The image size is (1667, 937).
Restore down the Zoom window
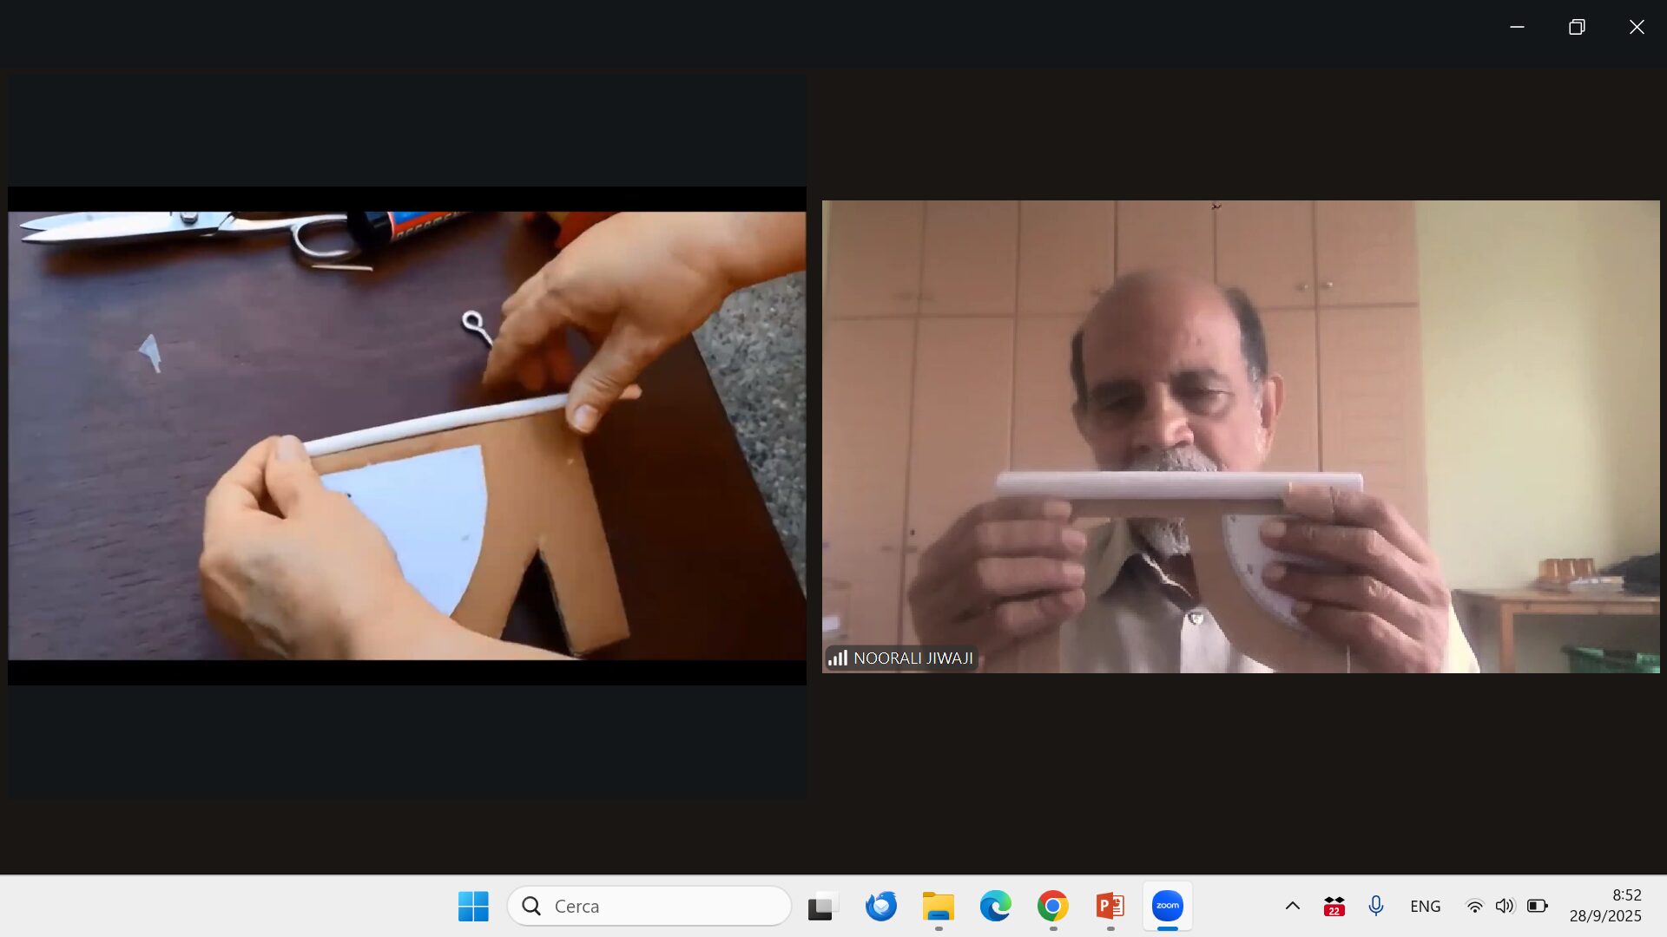(1577, 27)
